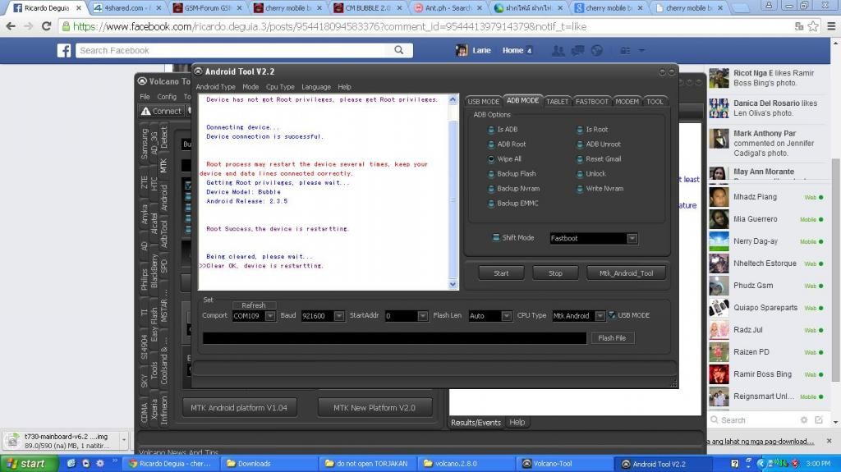Switch to the FASTBOOT tab
Screen dimensions: 841x472
pyautogui.click(x=591, y=102)
